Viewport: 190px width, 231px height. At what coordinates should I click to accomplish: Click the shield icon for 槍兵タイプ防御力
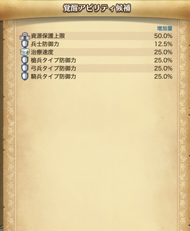[x=25, y=60]
